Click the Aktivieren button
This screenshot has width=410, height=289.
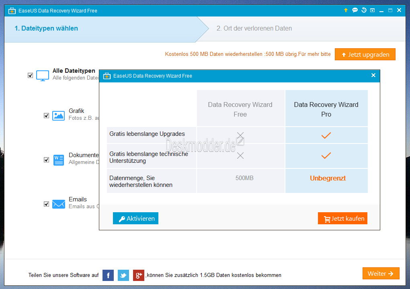click(x=135, y=218)
